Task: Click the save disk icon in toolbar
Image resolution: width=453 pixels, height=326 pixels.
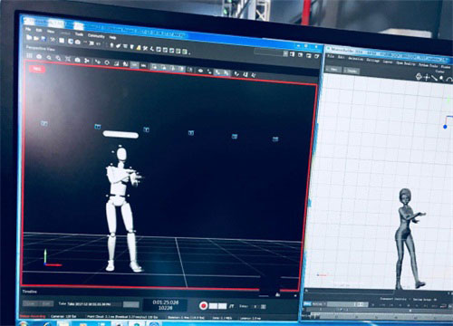Action: click(43, 39)
